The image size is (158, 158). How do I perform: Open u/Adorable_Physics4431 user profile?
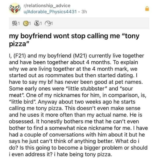(50, 12)
